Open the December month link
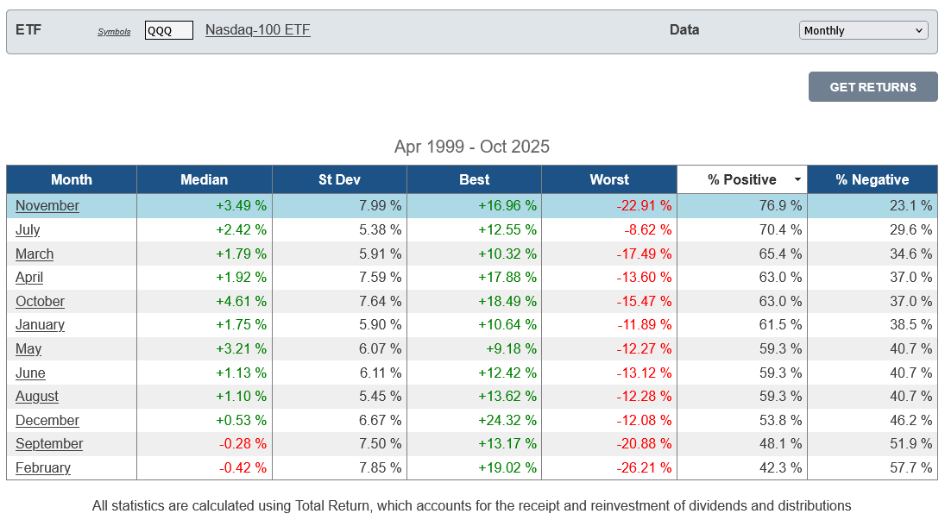This screenshot has width=945, height=520. [47, 421]
